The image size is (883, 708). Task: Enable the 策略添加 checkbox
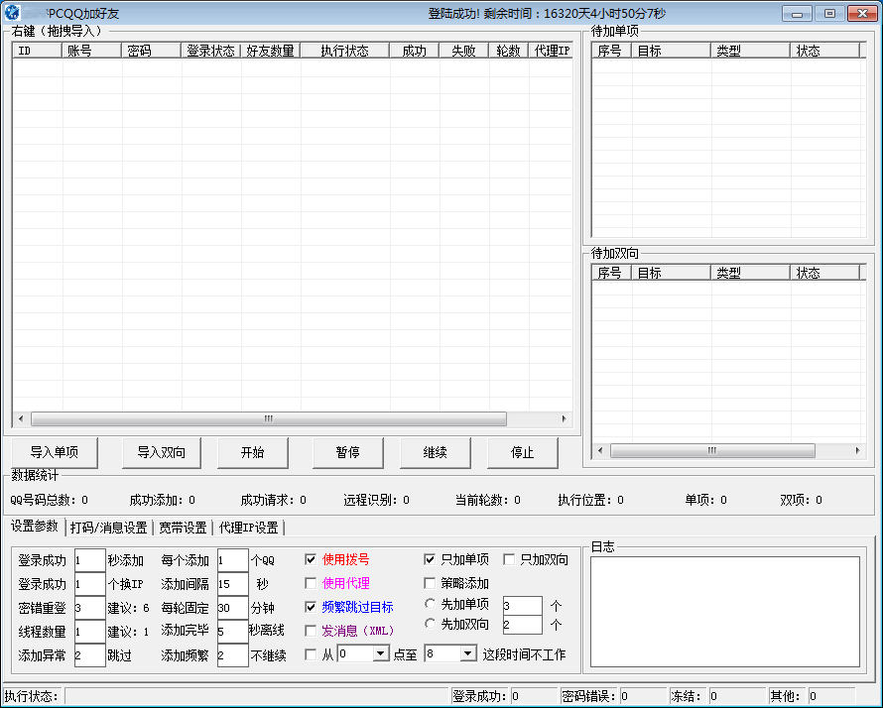(x=430, y=583)
